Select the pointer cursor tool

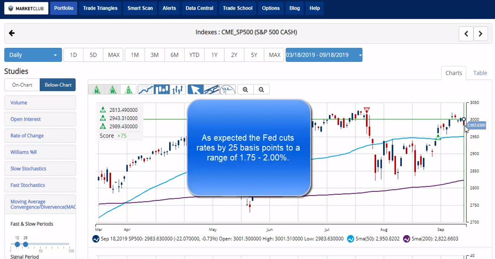(x=196, y=89)
